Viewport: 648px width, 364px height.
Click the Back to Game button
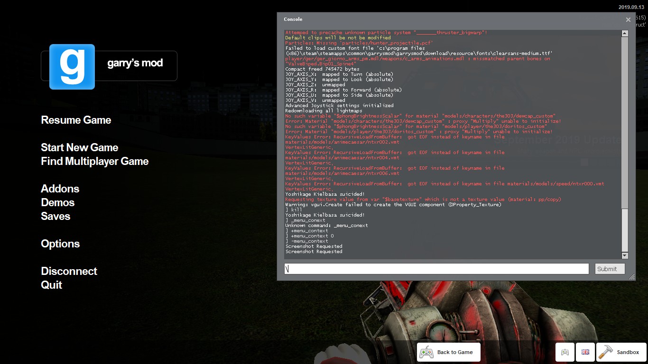[x=448, y=352]
